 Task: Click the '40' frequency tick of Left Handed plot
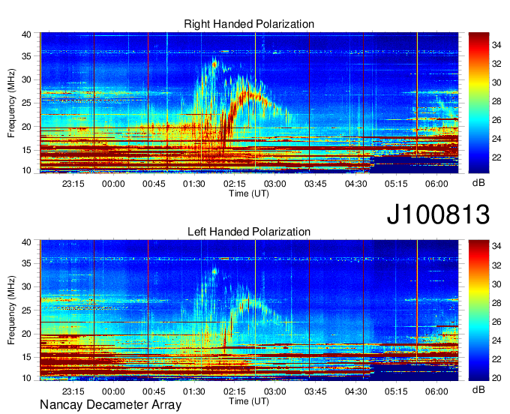coord(27,242)
